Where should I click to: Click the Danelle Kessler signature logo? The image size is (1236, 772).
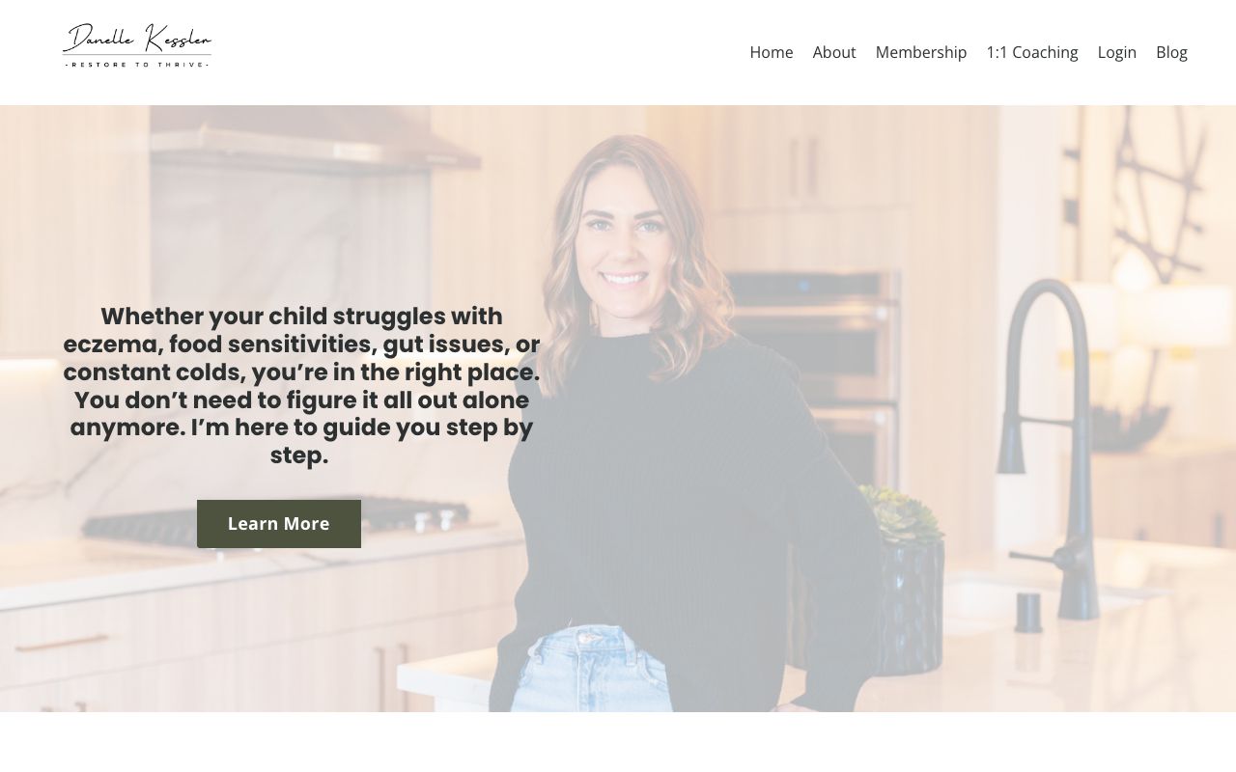coord(137,45)
